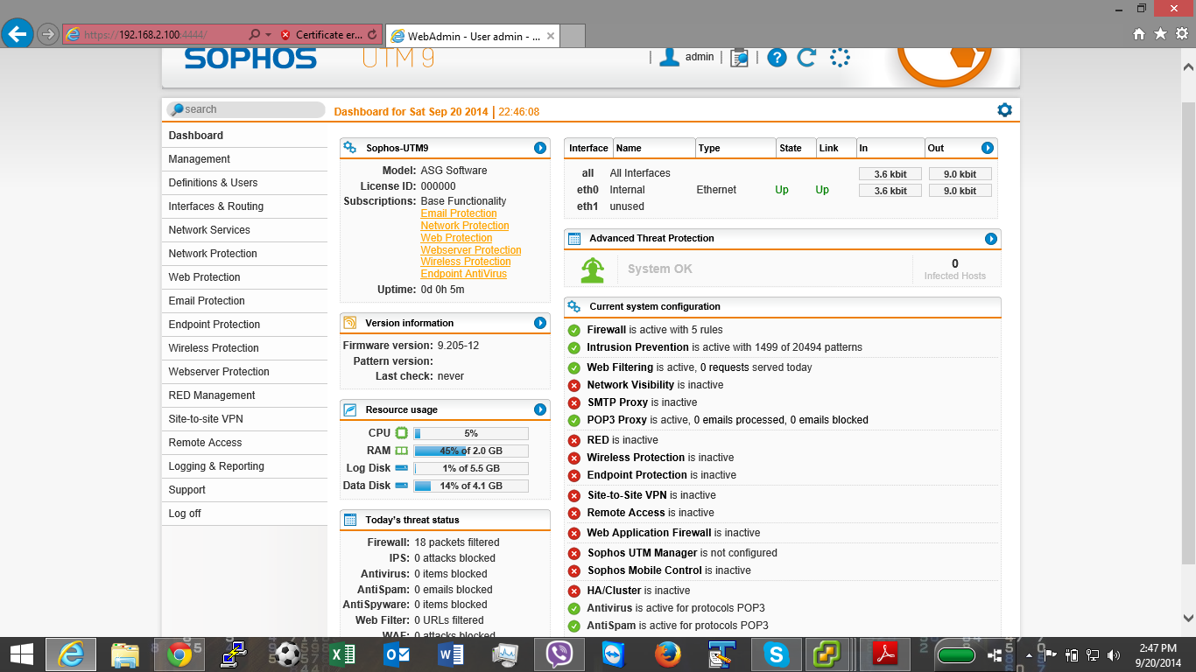The width and height of the screenshot is (1196, 672).
Task: Open online help question mark icon
Action: coord(777,58)
